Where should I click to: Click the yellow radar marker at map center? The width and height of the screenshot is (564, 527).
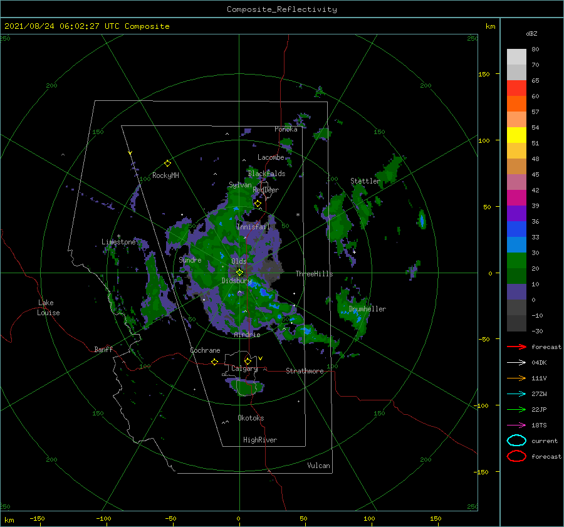click(x=239, y=273)
